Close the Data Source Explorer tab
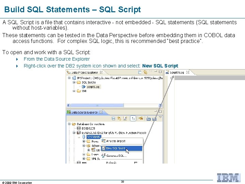Image resolution: width=245 pixels, height=184 pixels. click(101, 112)
